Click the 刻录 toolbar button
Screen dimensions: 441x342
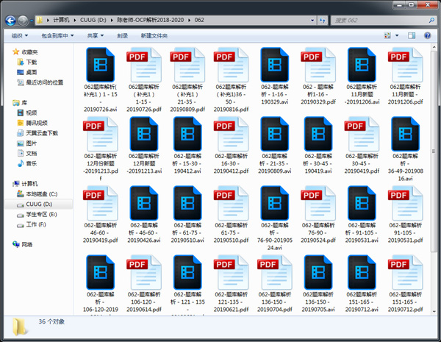123,36
